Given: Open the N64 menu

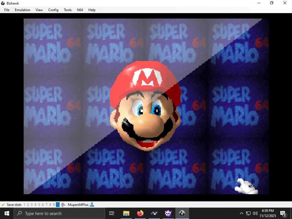Looking at the screenshot, I should pos(80,10).
